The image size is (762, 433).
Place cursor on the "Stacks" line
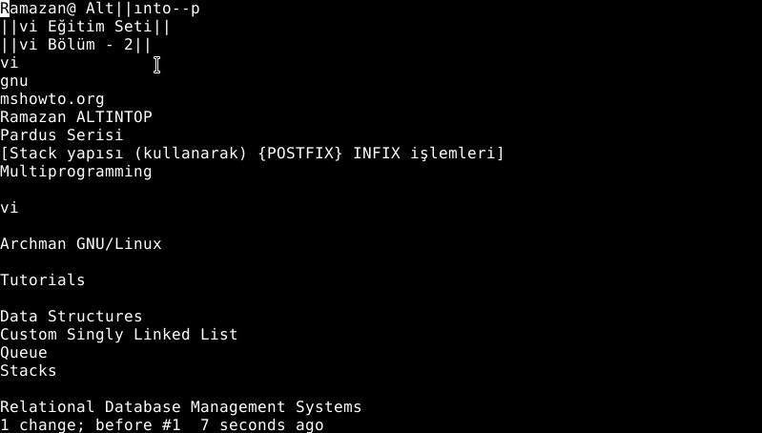(x=29, y=371)
